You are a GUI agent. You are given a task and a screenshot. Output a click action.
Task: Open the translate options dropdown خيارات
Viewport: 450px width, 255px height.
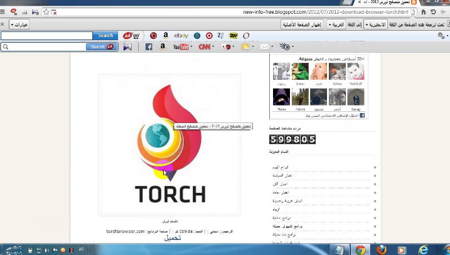(x=19, y=24)
